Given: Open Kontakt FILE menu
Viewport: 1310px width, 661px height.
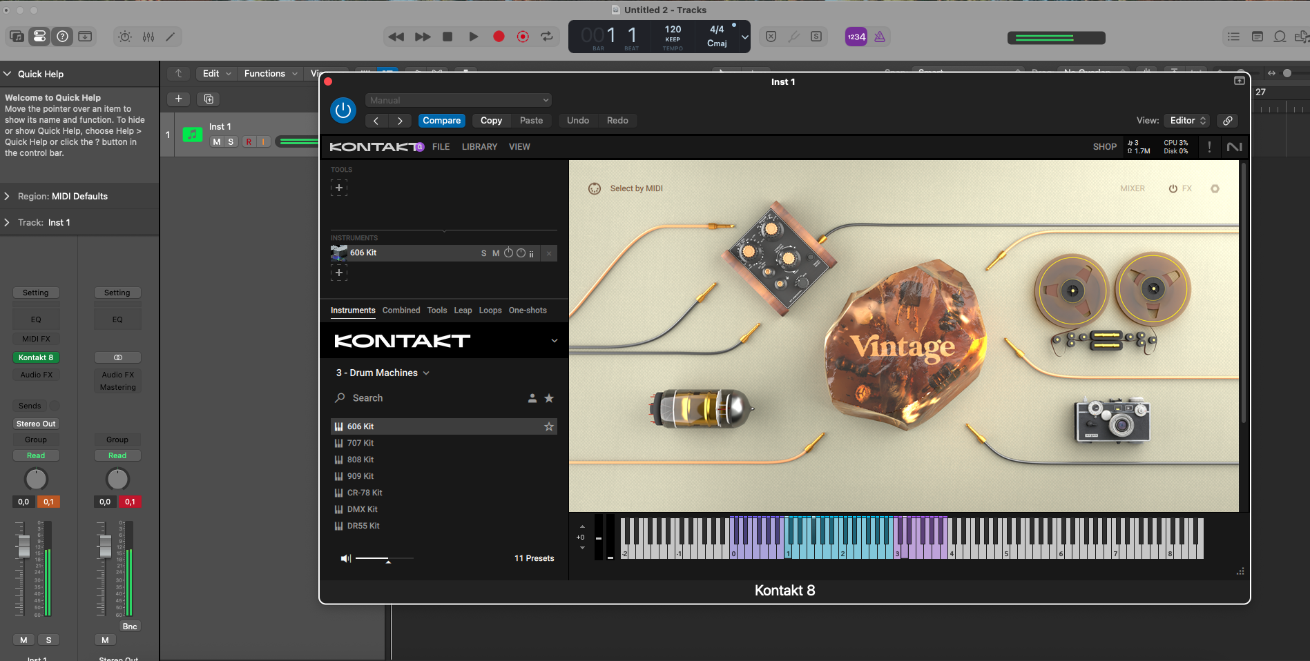Looking at the screenshot, I should tap(441, 147).
